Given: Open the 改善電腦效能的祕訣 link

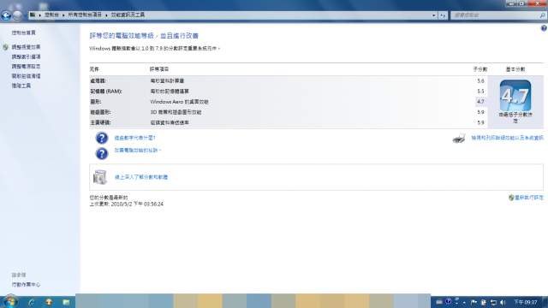Looking at the screenshot, I should [137, 151].
